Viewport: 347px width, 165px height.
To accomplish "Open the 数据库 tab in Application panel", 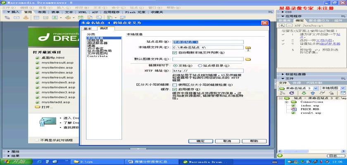I will click(x=284, y=21).
